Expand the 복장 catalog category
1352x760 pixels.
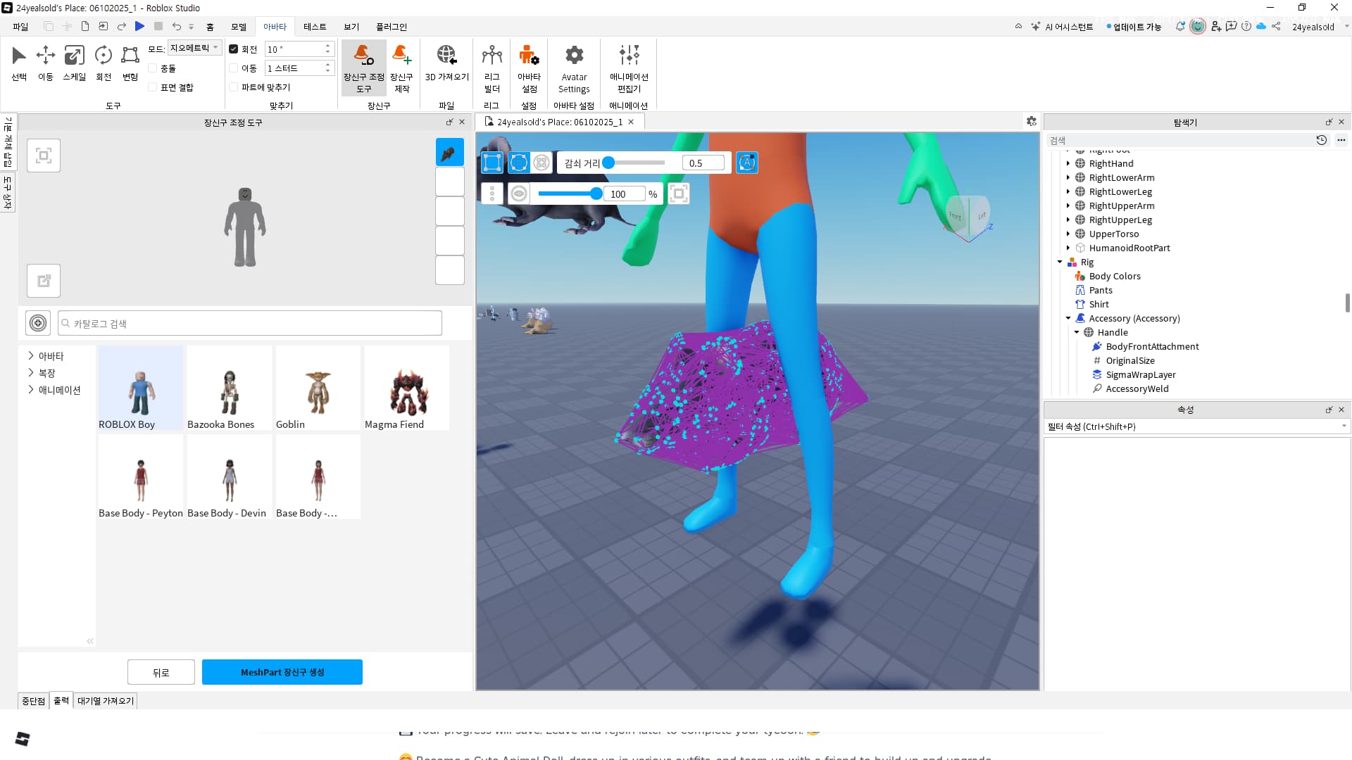click(x=31, y=373)
